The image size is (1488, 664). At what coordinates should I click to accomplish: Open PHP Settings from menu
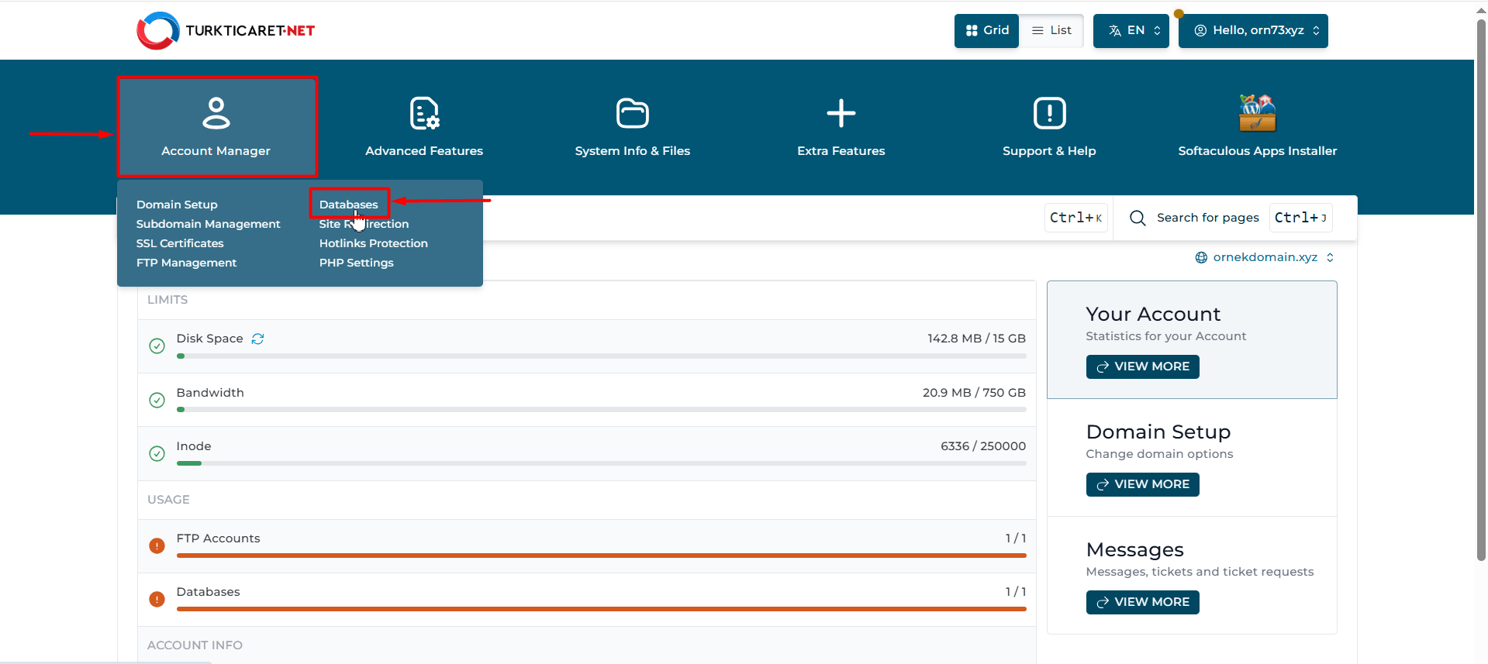click(356, 263)
